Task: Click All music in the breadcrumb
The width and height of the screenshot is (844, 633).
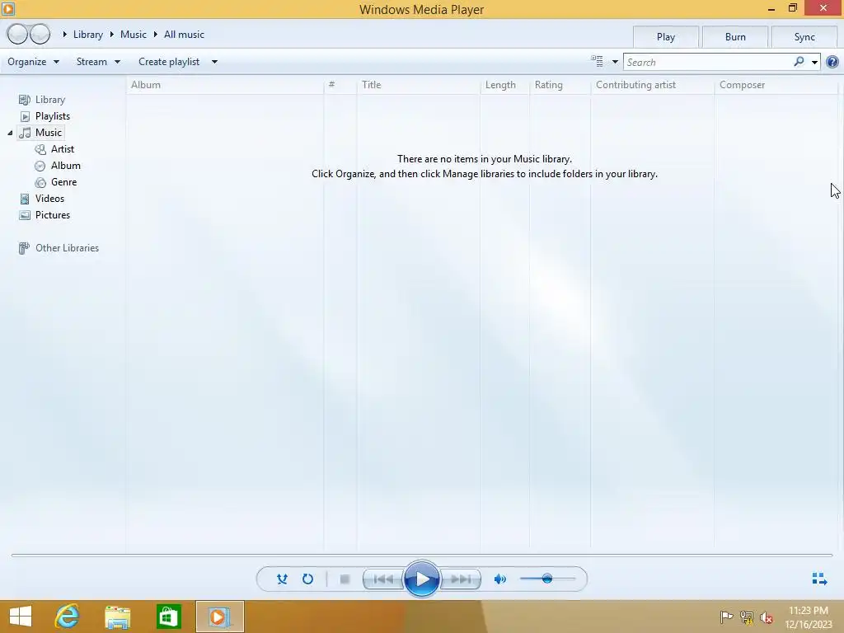Action: 184,35
